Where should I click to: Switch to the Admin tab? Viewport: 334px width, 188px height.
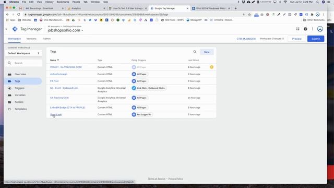[x=46, y=39]
